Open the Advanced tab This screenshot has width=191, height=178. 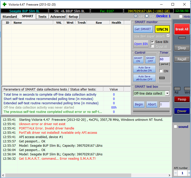click(x=58, y=17)
